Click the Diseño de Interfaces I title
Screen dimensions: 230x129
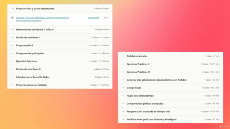click(28, 37)
